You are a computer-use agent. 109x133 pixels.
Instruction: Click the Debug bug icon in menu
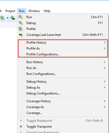click(21, 23)
